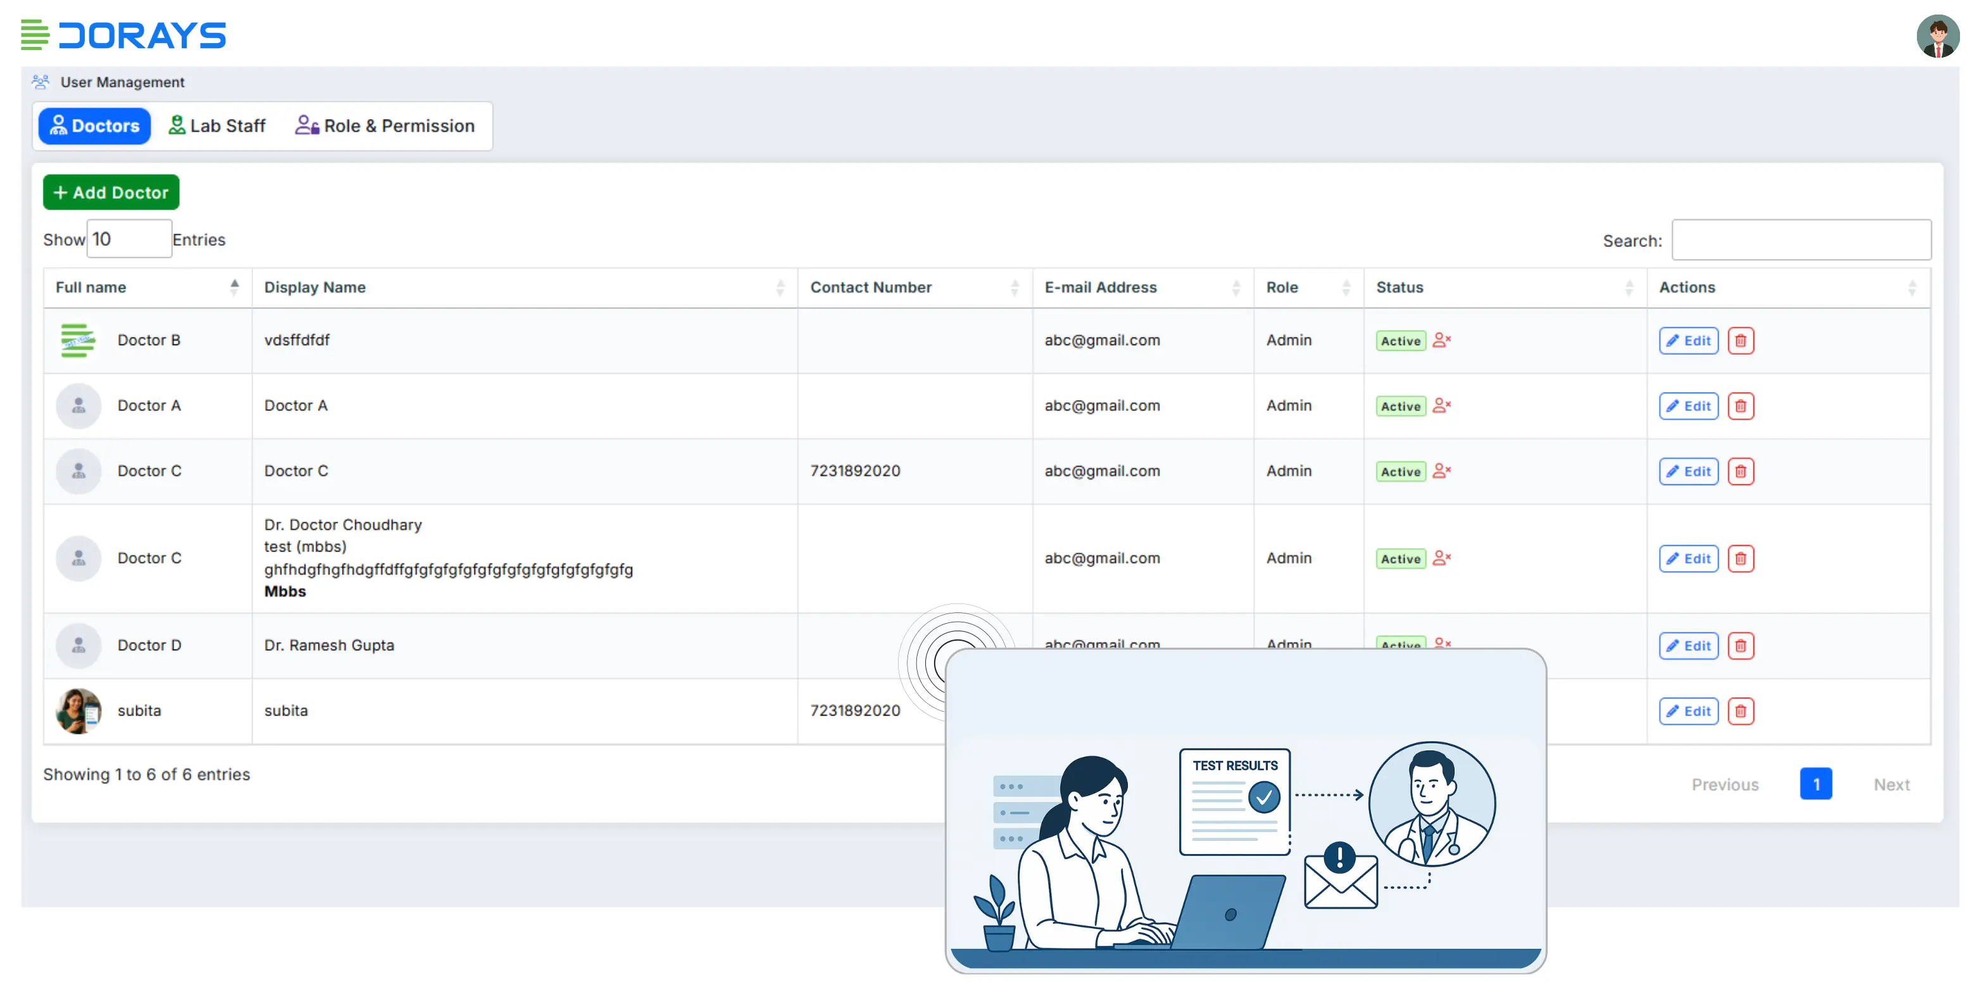Delete the subita row entry
Screen dimensions: 1979x989
[1740, 710]
